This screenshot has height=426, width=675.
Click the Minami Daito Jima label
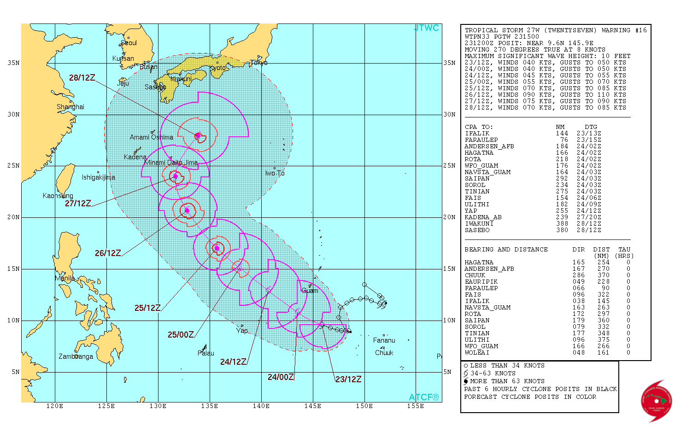pyautogui.click(x=171, y=163)
